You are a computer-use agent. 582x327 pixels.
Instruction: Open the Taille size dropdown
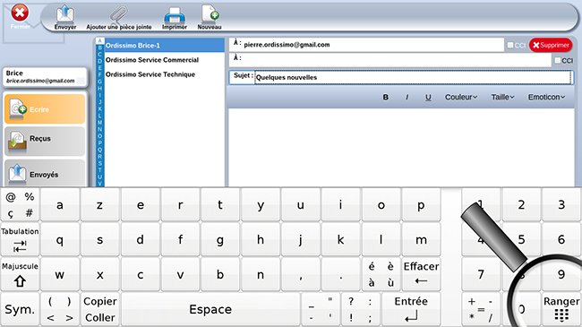[x=503, y=97]
